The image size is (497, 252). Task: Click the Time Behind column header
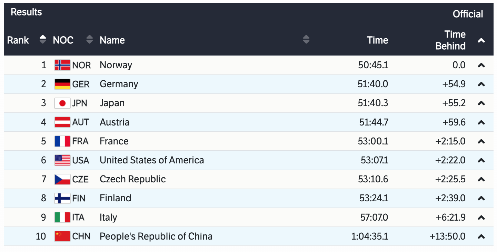[450, 40]
